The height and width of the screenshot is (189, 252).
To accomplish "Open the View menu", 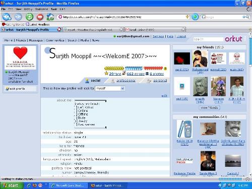I will pyautogui.click(x=18, y=9).
